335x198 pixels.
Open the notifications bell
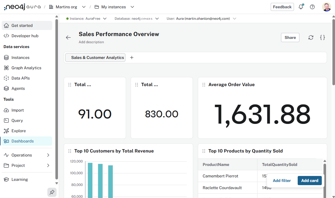click(301, 7)
